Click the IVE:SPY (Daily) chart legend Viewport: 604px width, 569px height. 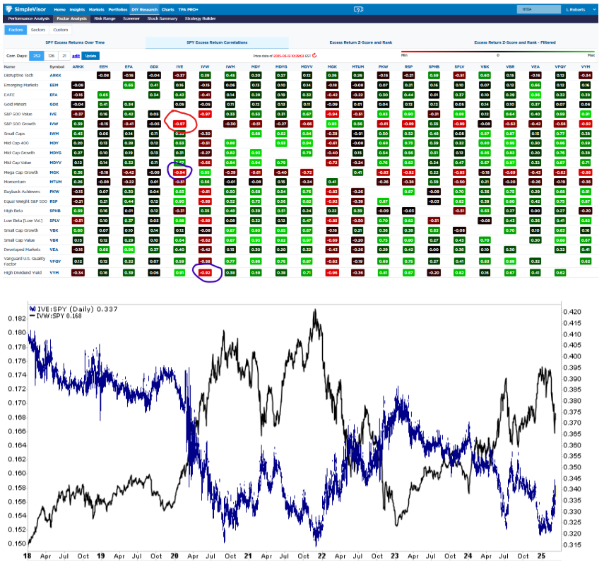point(73,309)
